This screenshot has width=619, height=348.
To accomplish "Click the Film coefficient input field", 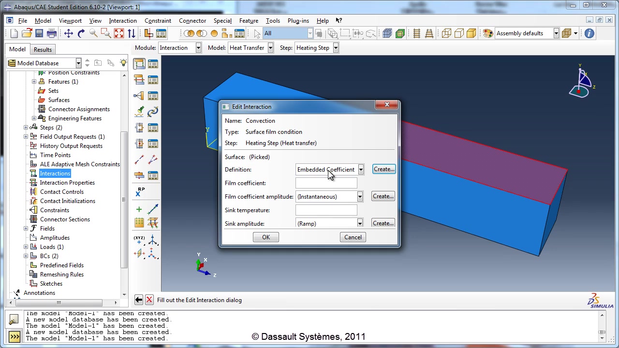I will click(326, 183).
